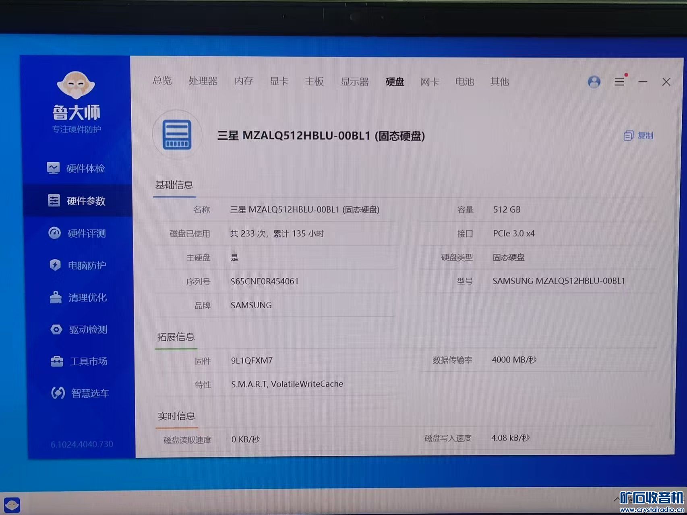Go to 电脑防护 protection page
Screen dimensions: 687x515
pos(77,265)
